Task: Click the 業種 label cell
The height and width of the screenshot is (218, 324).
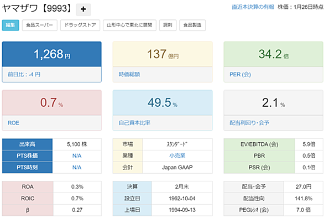Action: click(x=128, y=155)
